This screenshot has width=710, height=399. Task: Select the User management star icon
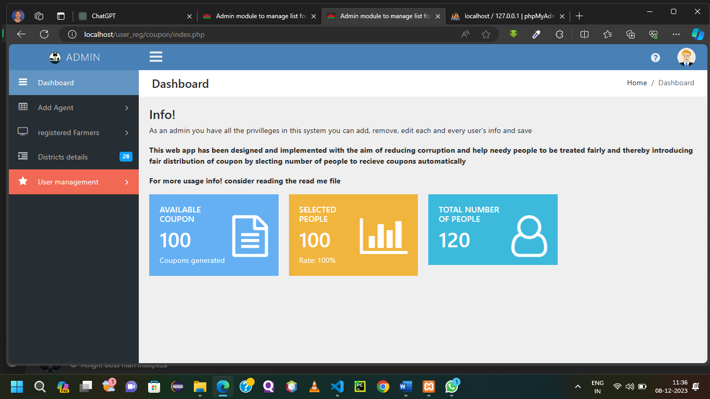point(23,181)
